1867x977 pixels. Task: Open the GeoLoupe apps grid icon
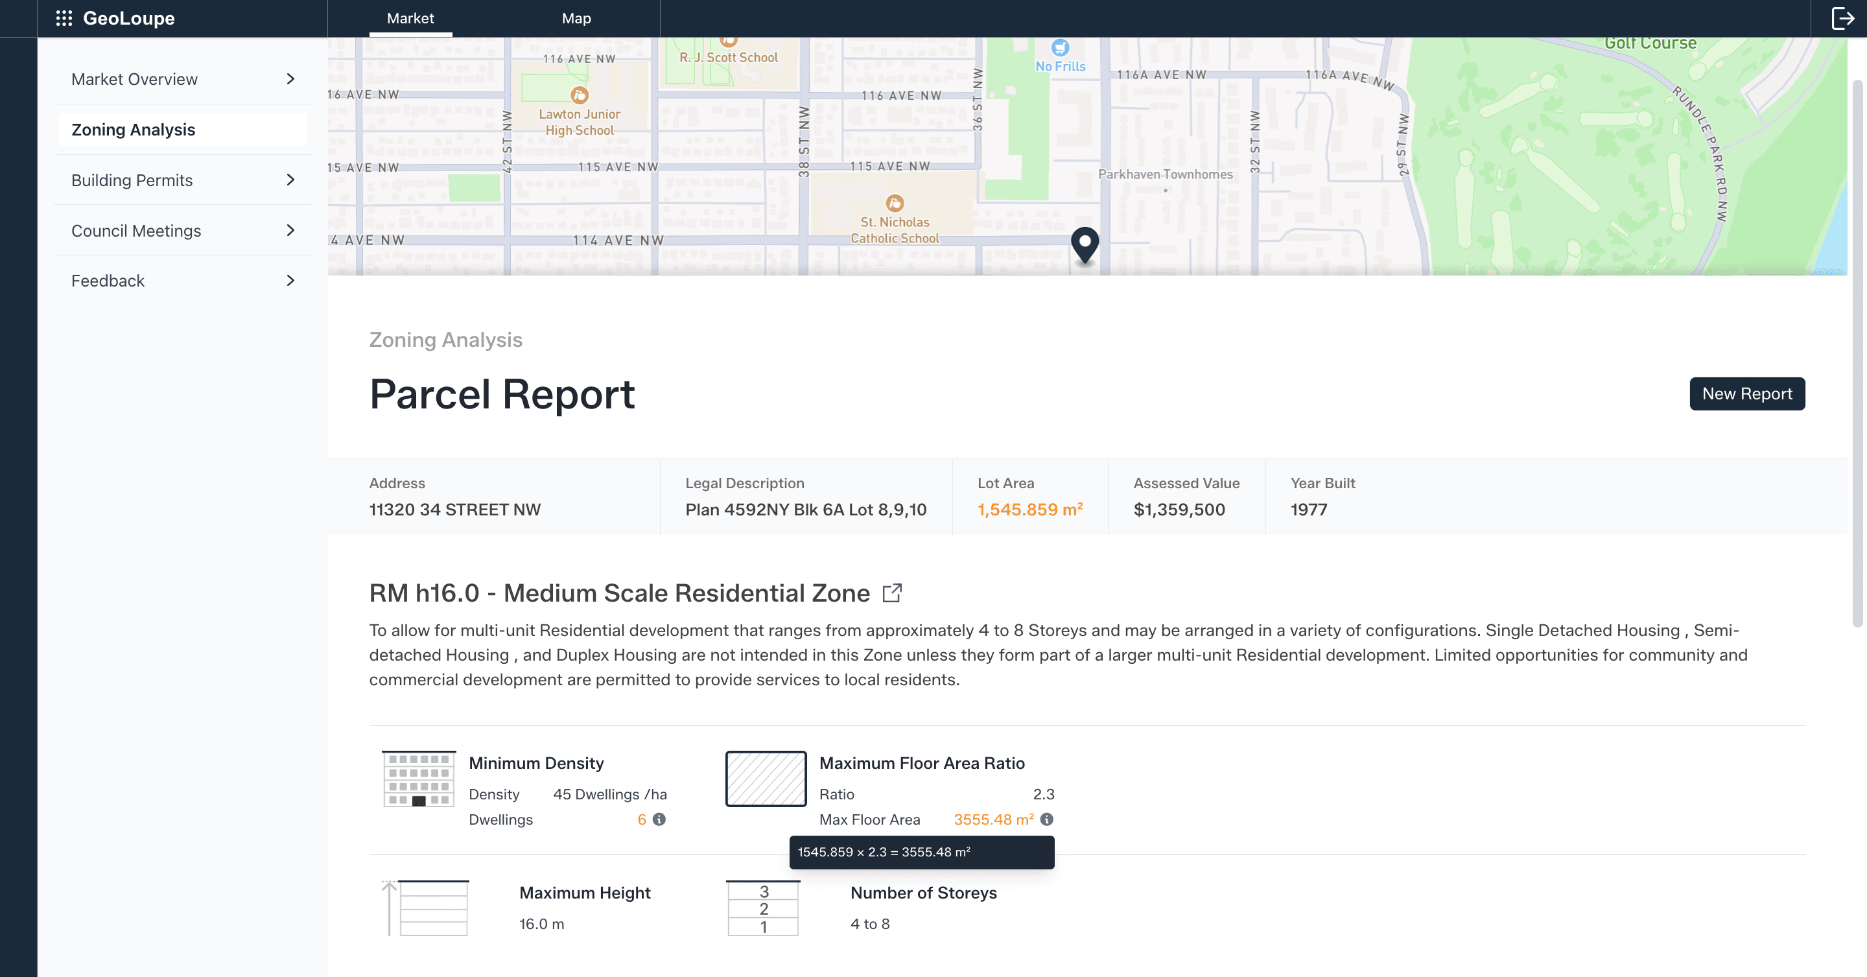[x=65, y=18]
